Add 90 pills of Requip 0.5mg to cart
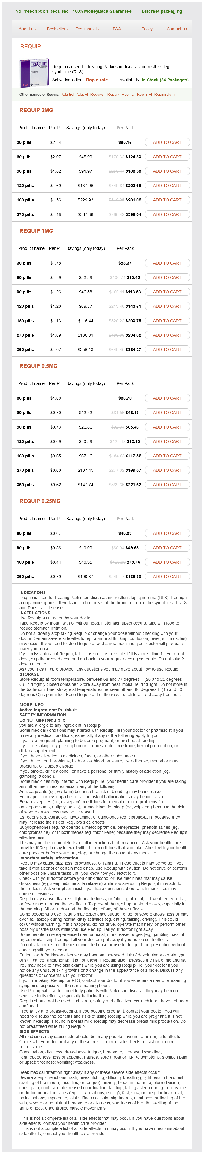This screenshot has height=1154, width=204. coord(167,427)
